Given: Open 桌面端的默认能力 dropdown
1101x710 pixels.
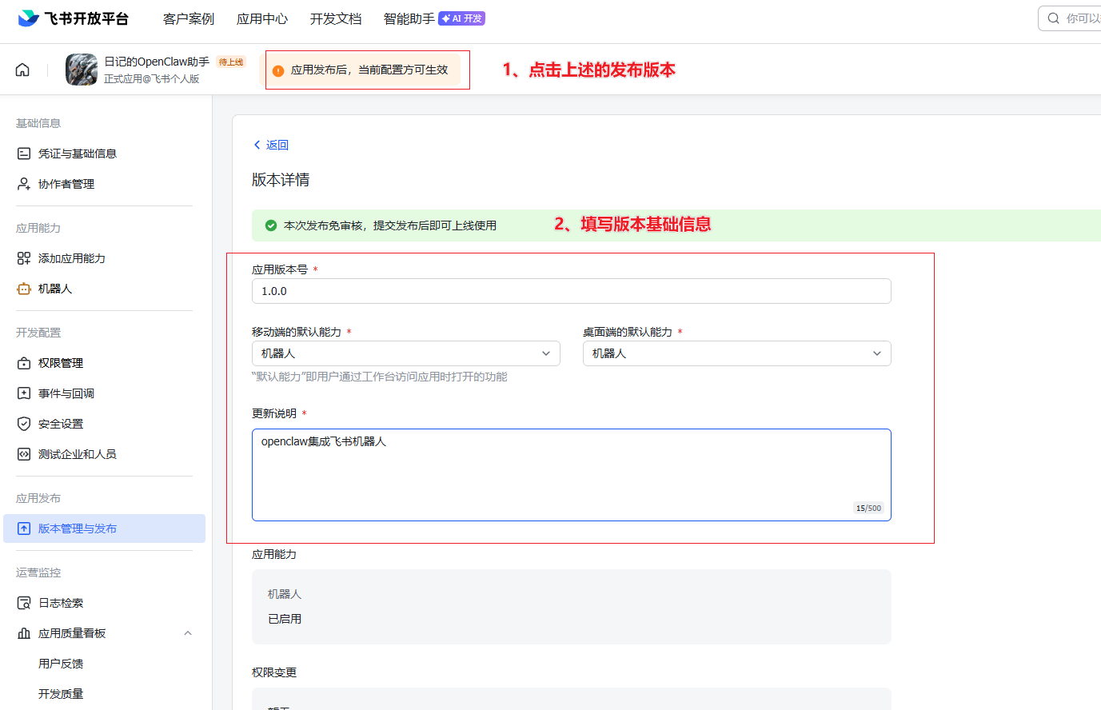Looking at the screenshot, I should click(x=737, y=353).
